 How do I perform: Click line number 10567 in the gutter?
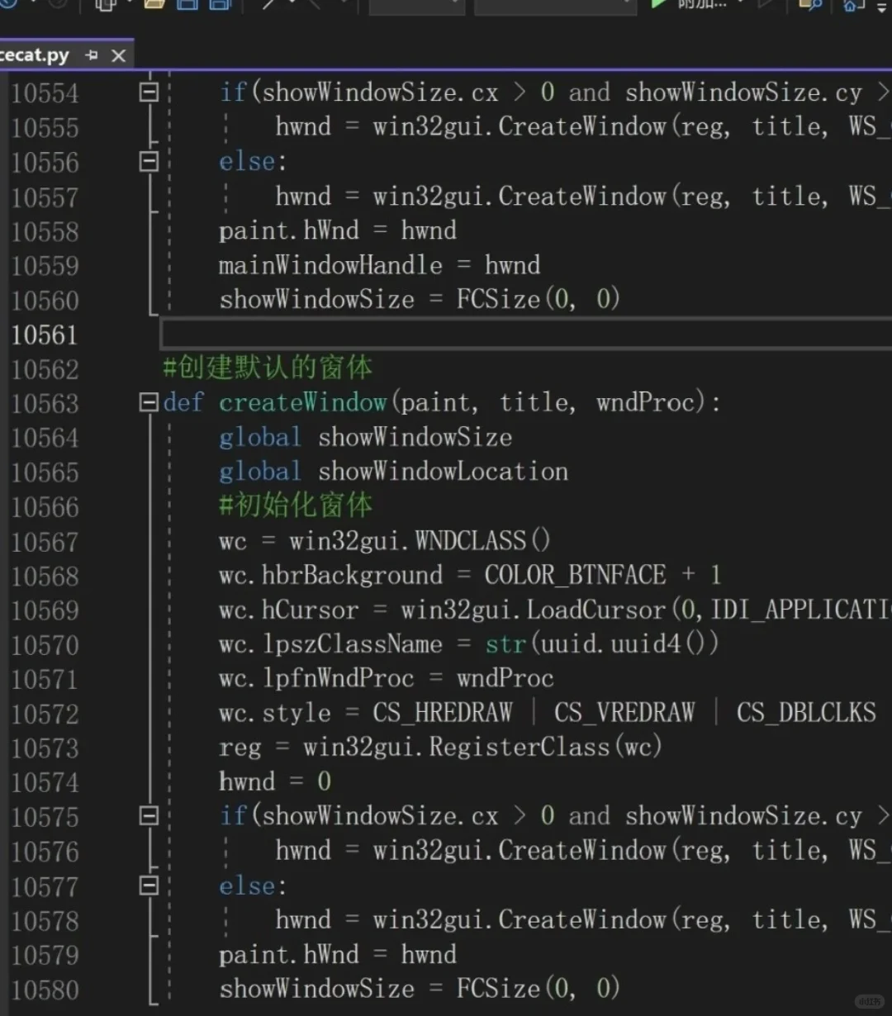45,542
